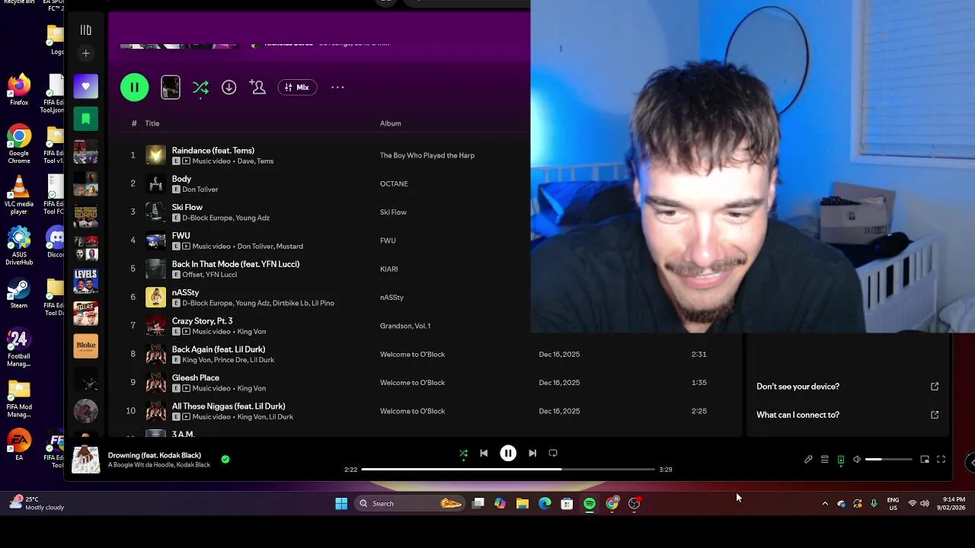The width and height of the screenshot is (975, 548).
Task: Toggle shuffle in the bottom player bar
Action: coord(463,454)
